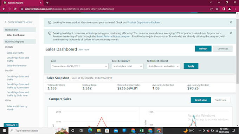This screenshot has height=134, width=239.
Task: Open Microsoft Edge from the taskbar
Action: [x=90, y=130]
